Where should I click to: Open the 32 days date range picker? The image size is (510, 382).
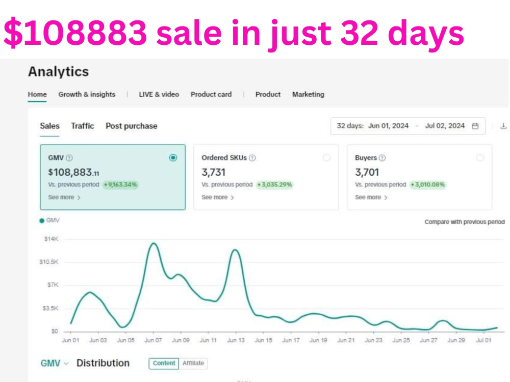pos(408,126)
